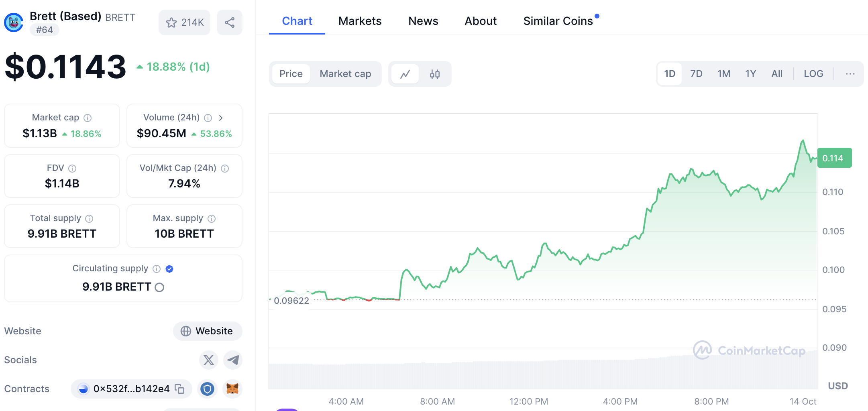Click the share icon button
Screen dimensions: 868x411
click(230, 22)
